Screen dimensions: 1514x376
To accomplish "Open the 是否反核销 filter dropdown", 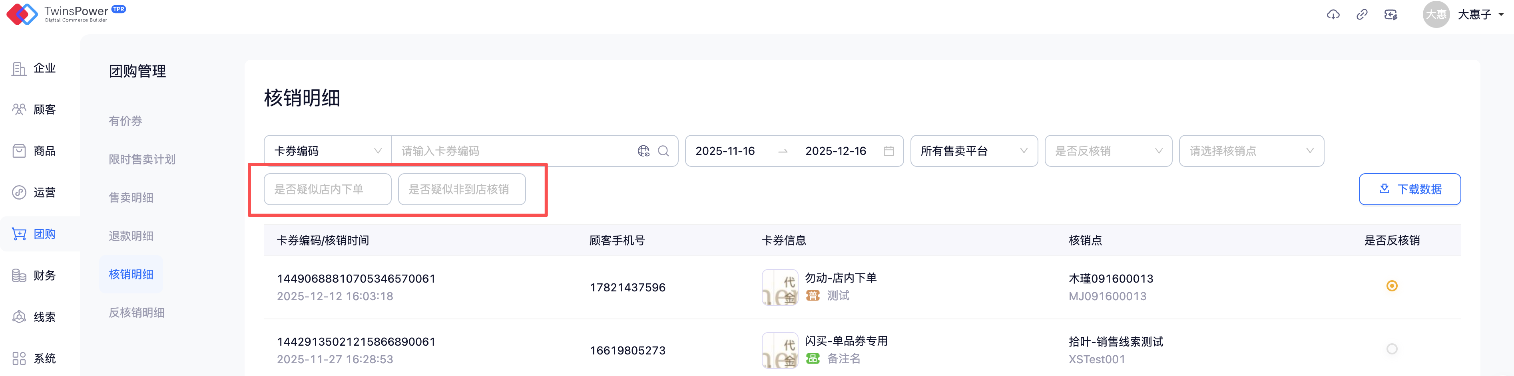I will point(1108,151).
